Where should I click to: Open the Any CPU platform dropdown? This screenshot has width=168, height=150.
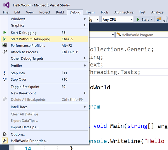(x=118, y=19)
